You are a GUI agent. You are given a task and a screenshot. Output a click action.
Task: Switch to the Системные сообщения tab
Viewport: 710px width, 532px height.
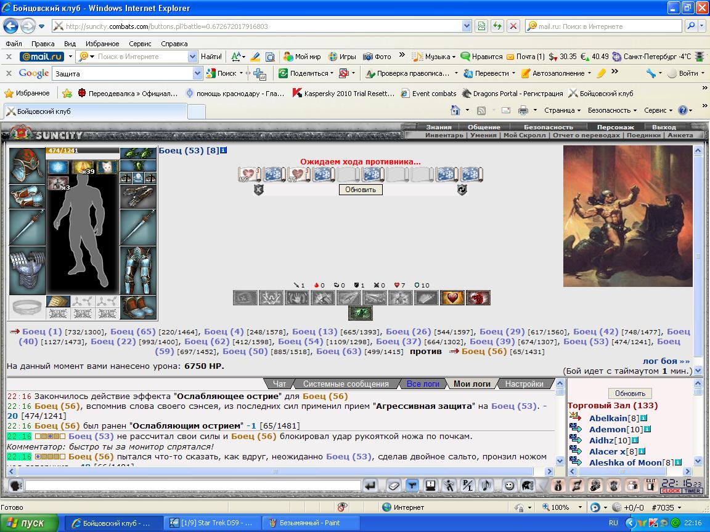[346, 384]
